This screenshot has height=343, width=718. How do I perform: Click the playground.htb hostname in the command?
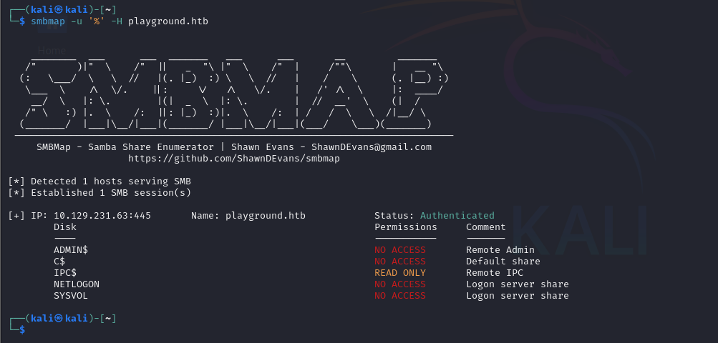pyautogui.click(x=168, y=21)
